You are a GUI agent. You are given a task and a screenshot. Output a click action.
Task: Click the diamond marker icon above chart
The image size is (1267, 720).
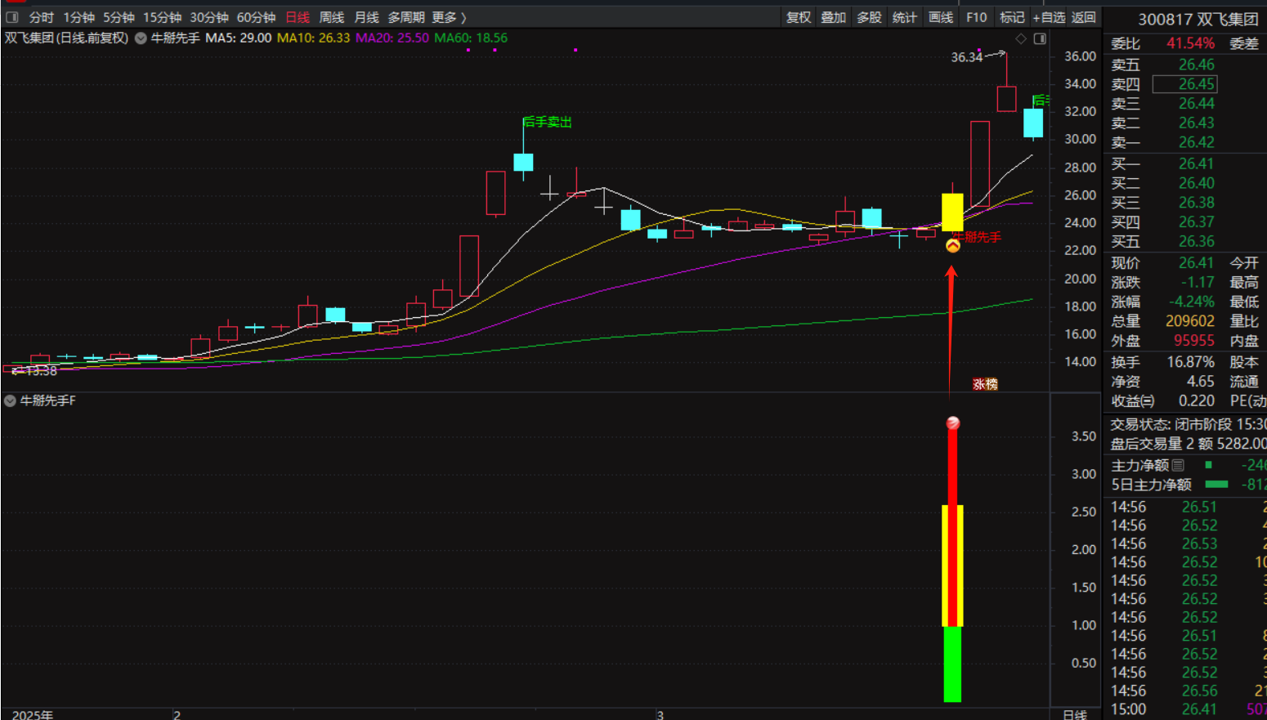[1021, 38]
